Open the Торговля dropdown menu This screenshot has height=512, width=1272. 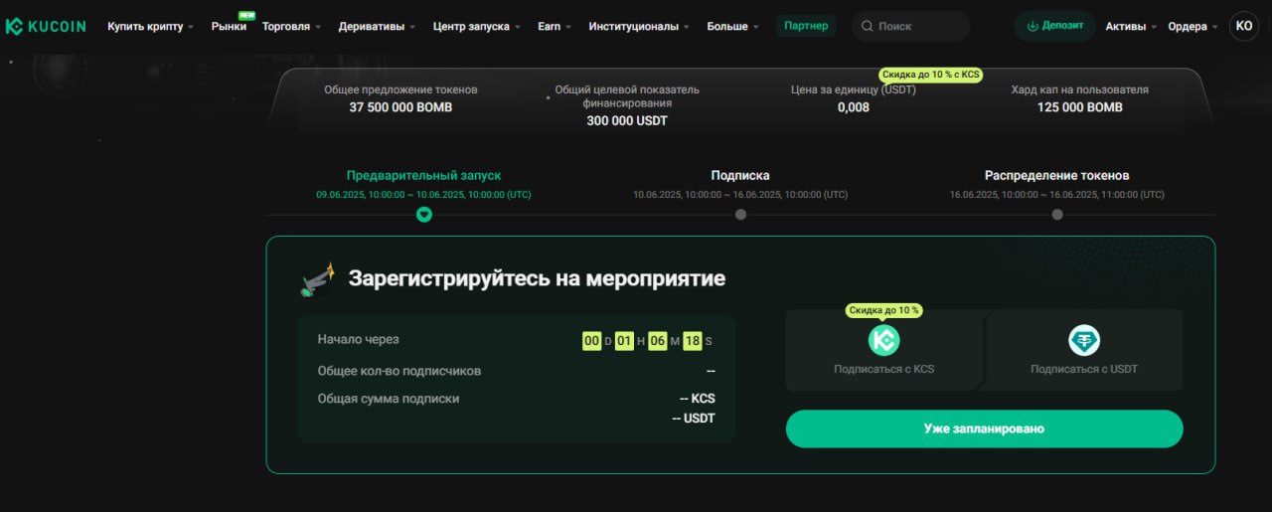(291, 27)
